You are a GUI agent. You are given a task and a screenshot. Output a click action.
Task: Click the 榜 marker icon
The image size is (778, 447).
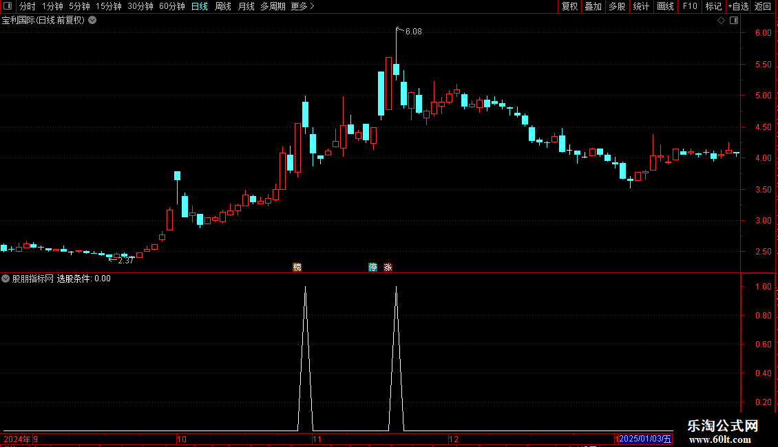(297, 267)
